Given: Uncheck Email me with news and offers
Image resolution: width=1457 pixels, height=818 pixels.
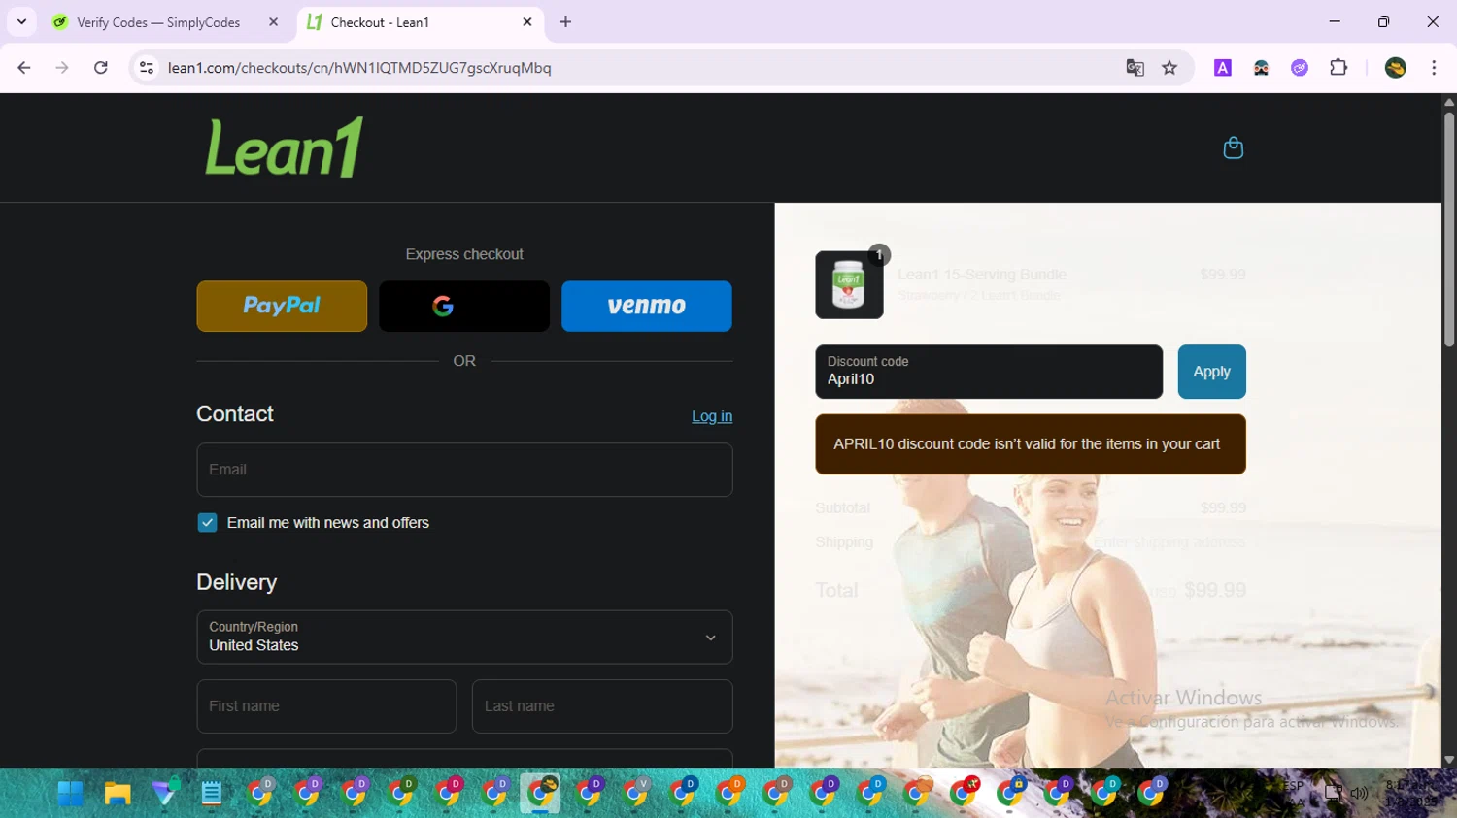Looking at the screenshot, I should pos(207,523).
